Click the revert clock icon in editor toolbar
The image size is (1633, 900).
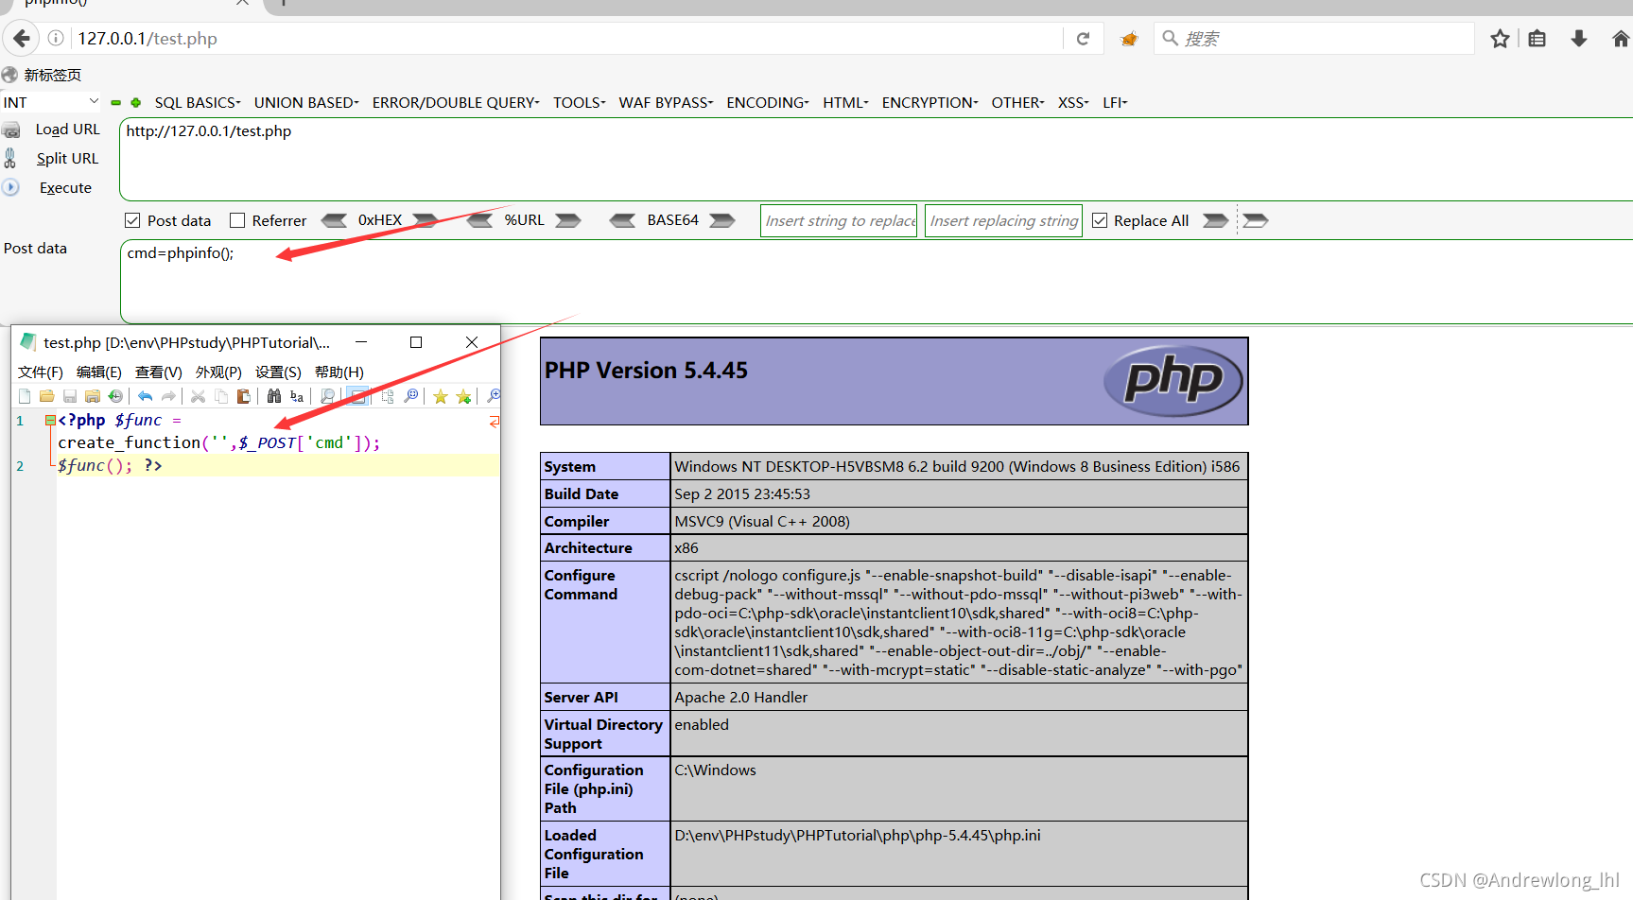click(115, 396)
